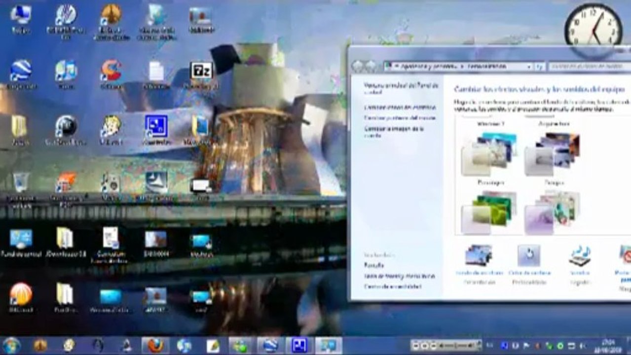Click the refresh button beside address bar

(x=540, y=66)
